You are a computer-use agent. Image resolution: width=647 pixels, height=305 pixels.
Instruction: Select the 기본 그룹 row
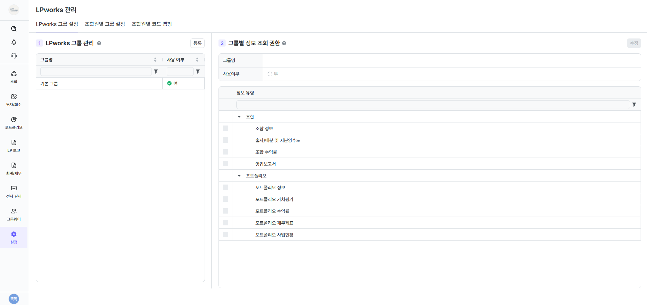click(99, 83)
